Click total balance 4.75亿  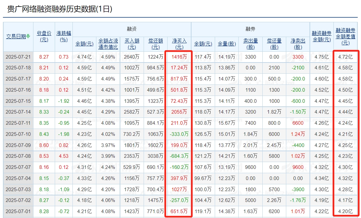[x=322, y=57]
